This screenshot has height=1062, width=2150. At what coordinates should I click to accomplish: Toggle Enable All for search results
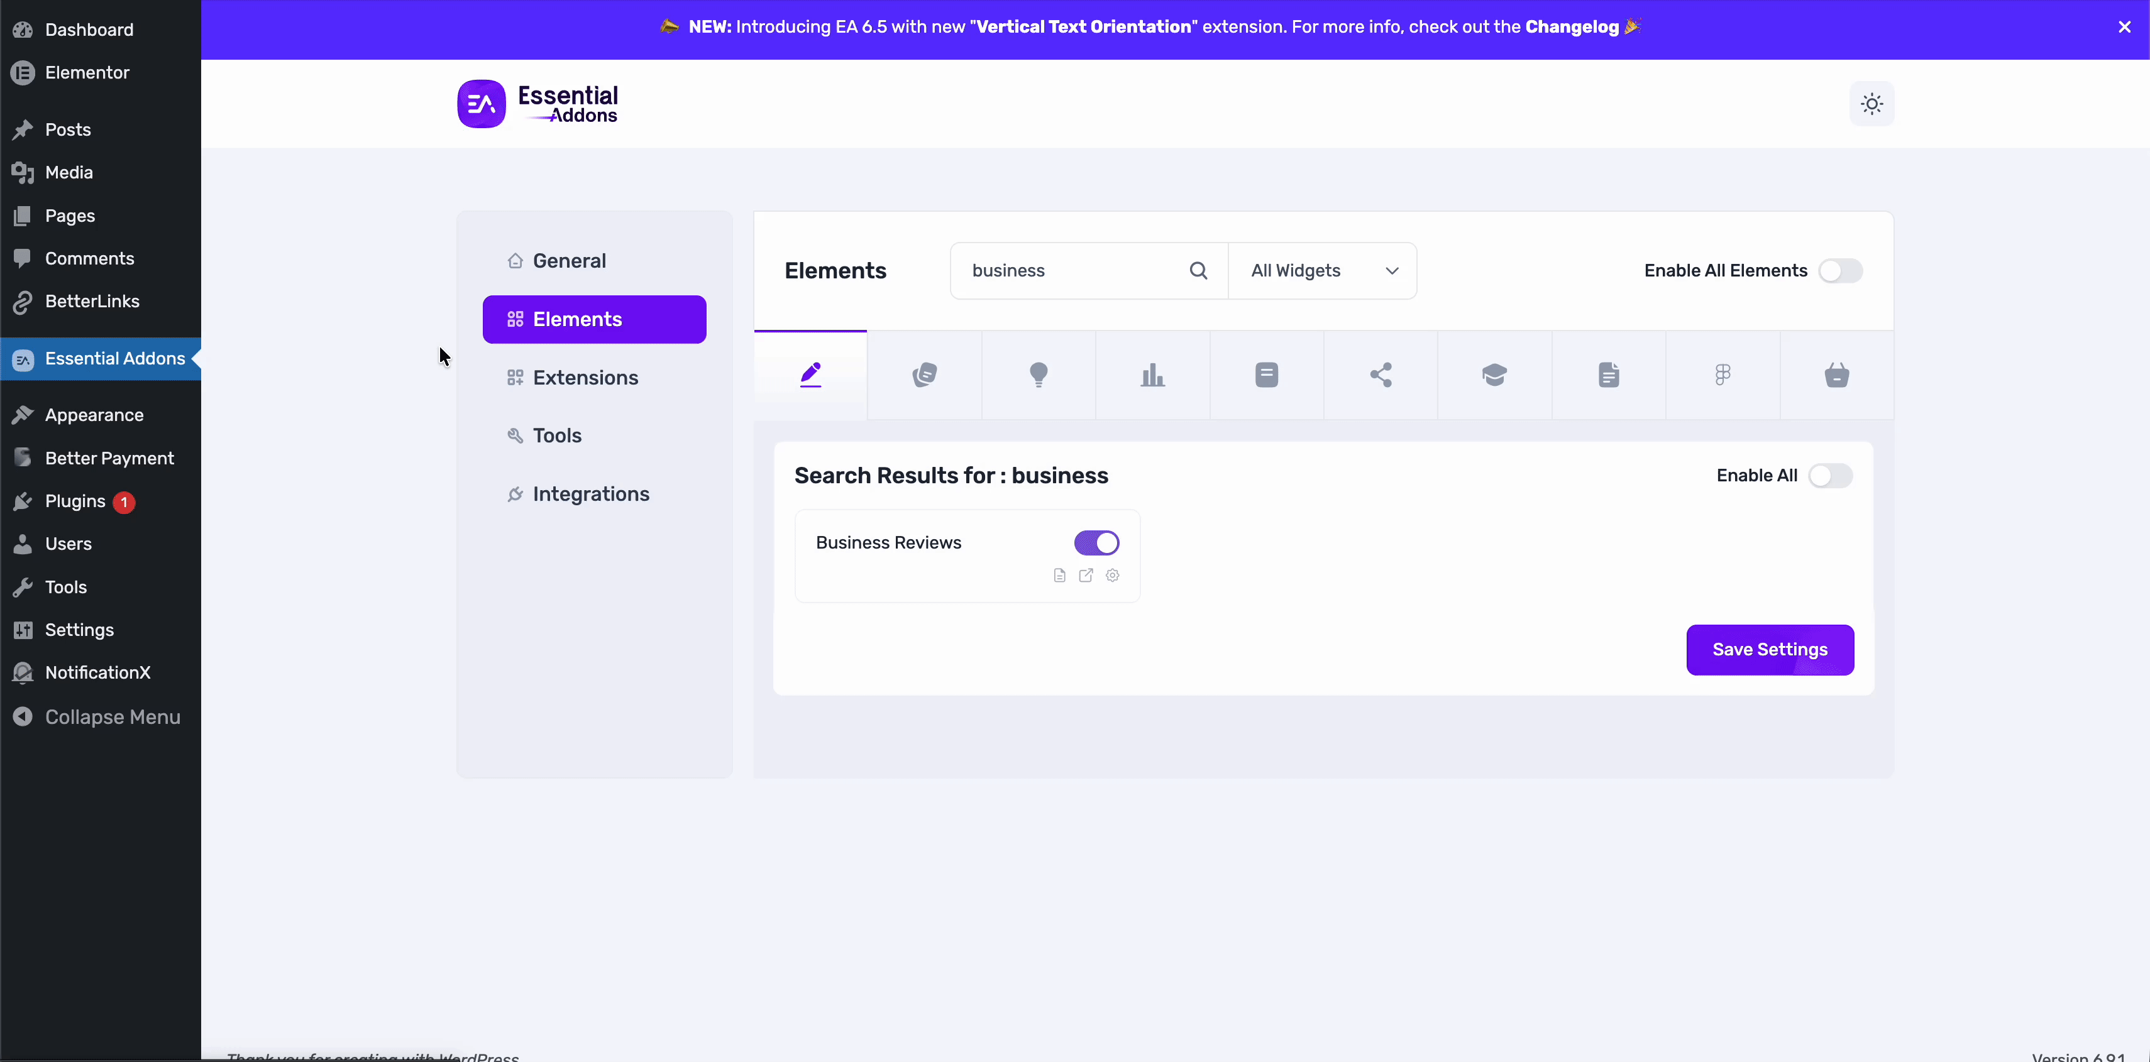[x=1829, y=476]
